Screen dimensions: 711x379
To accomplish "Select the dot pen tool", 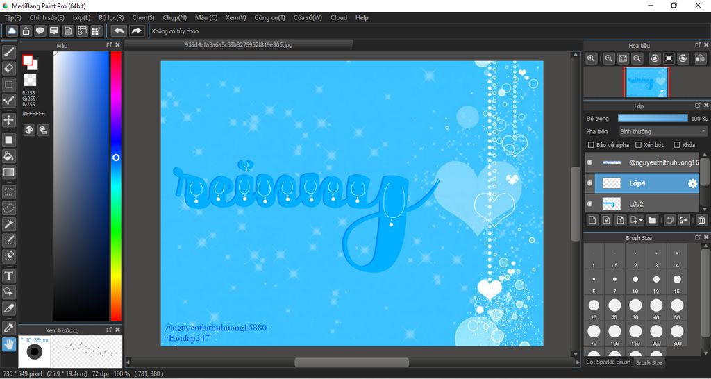I will tap(8, 100).
